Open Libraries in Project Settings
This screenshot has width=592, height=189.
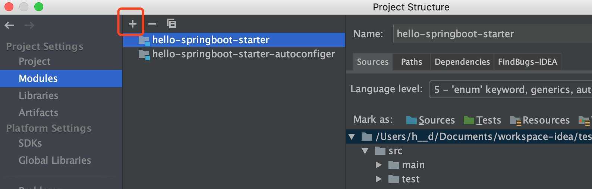pyautogui.click(x=38, y=96)
